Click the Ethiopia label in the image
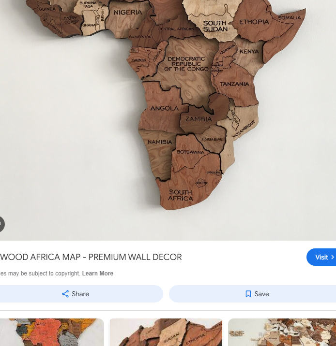The image size is (336, 346). [254, 22]
